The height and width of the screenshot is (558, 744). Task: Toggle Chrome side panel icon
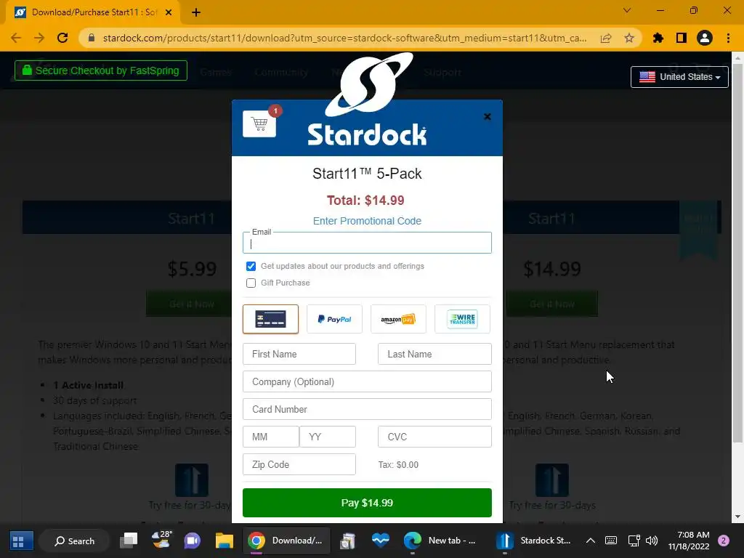[x=682, y=38]
